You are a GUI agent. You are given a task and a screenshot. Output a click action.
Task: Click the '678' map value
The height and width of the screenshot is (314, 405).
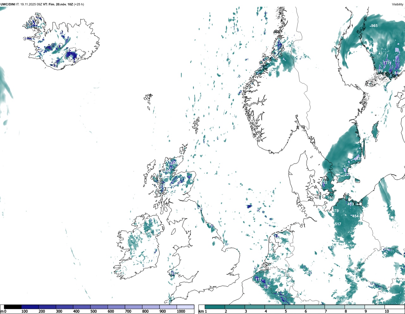pos(335,211)
